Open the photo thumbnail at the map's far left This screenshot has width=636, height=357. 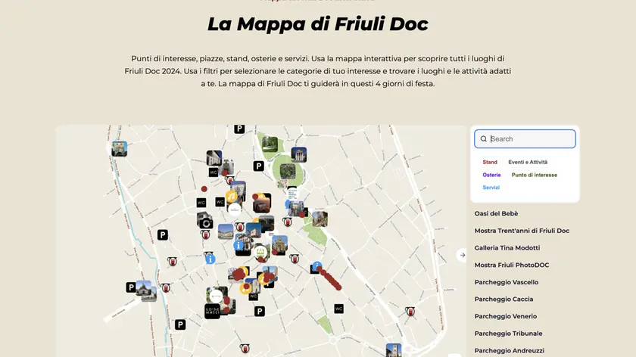click(x=120, y=149)
